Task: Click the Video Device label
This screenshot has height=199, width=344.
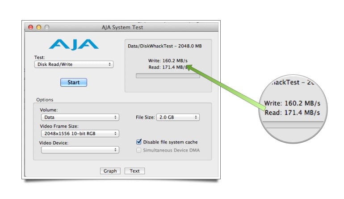Action: [x=54, y=143]
